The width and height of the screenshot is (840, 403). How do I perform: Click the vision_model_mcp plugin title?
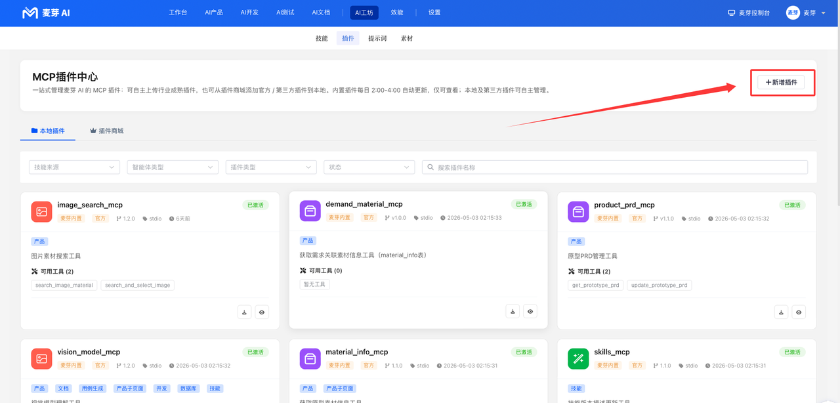(89, 352)
